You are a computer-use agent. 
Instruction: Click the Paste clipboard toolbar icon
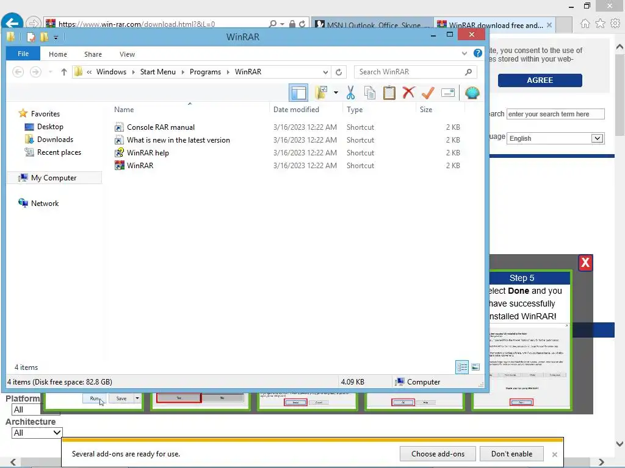pyautogui.click(x=389, y=93)
